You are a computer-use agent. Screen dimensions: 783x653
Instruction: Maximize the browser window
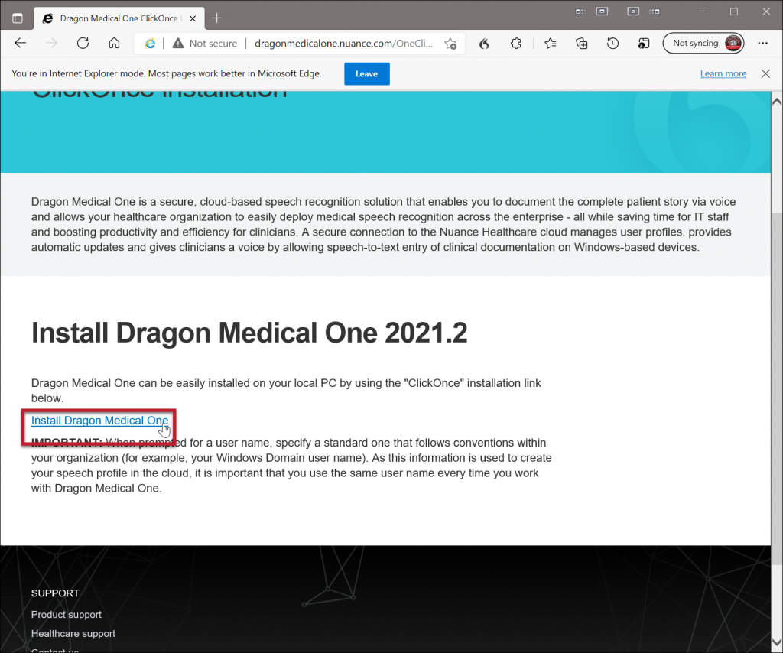pos(733,11)
